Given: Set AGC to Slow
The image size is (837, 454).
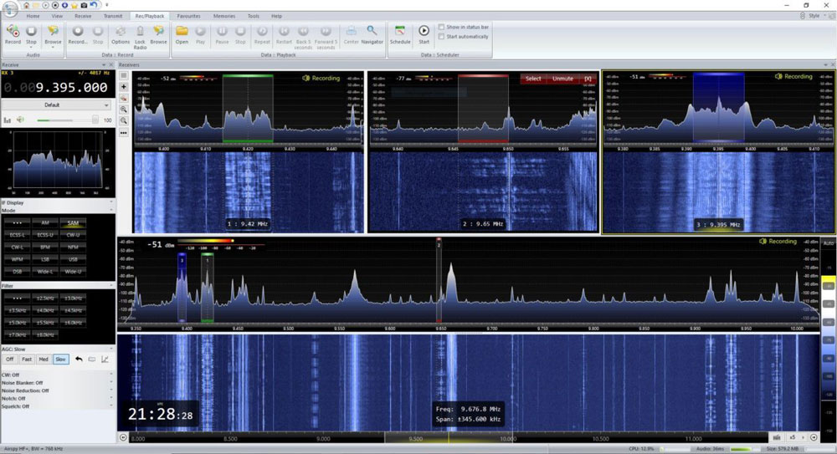Looking at the screenshot, I should pyautogui.click(x=61, y=359).
